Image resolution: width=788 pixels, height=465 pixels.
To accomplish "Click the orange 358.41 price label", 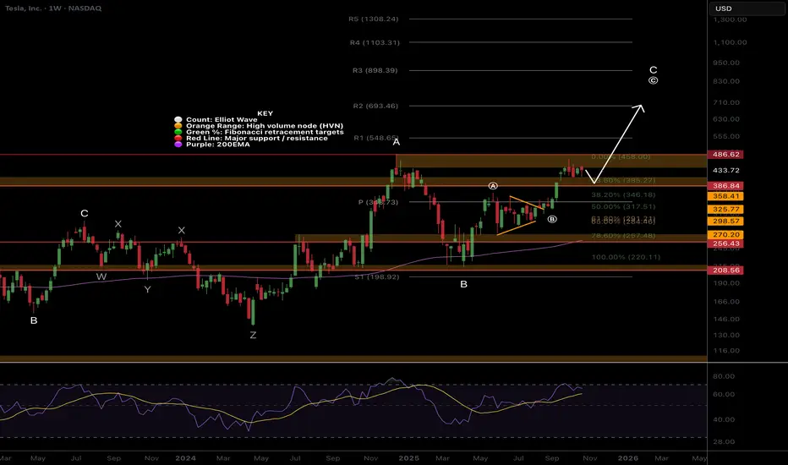I will [x=725, y=196].
